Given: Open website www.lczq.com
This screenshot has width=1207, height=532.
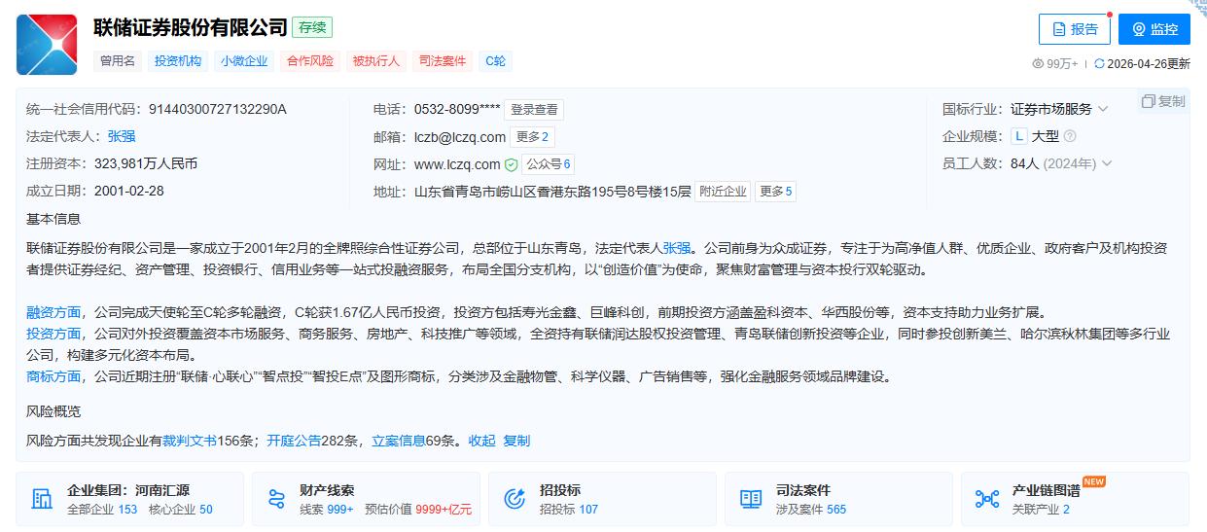Looking at the screenshot, I should (x=457, y=164).
